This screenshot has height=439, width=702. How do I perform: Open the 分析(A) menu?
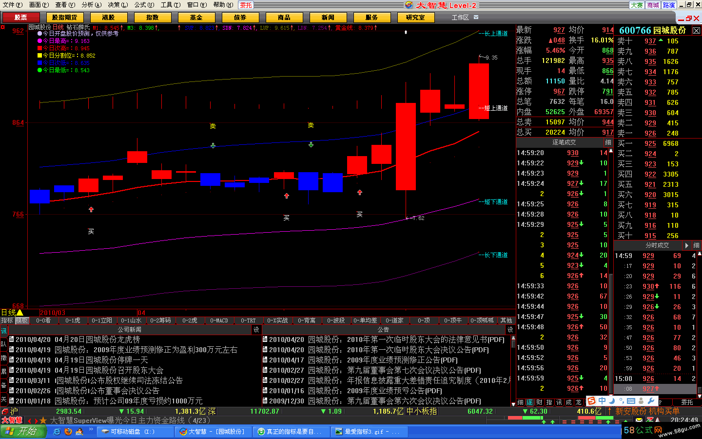click(x=92, y=5)
